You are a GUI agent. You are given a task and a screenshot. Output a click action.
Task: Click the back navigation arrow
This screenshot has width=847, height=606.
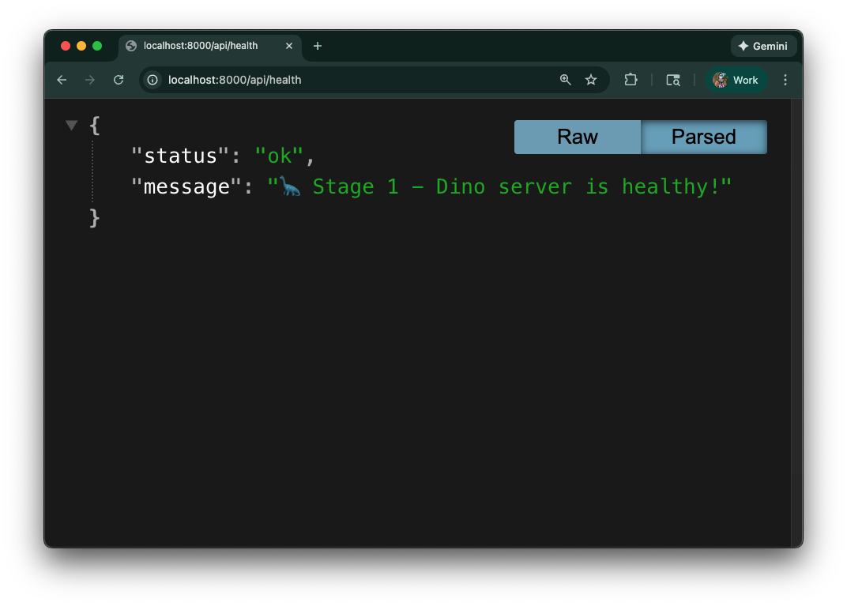tap(62, 80)
